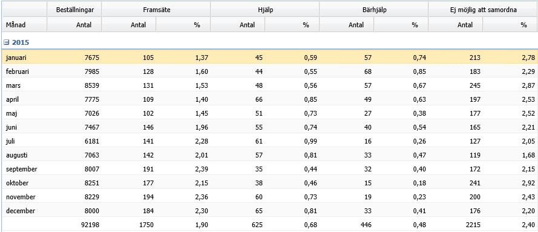Click total Ej möjlig Antal 2215
538x232 pixels.
click(473, 225)
